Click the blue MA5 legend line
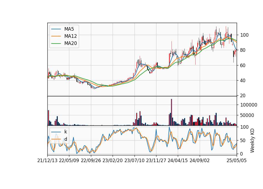Screen dimensions: 263x189 tap(56, 29)
